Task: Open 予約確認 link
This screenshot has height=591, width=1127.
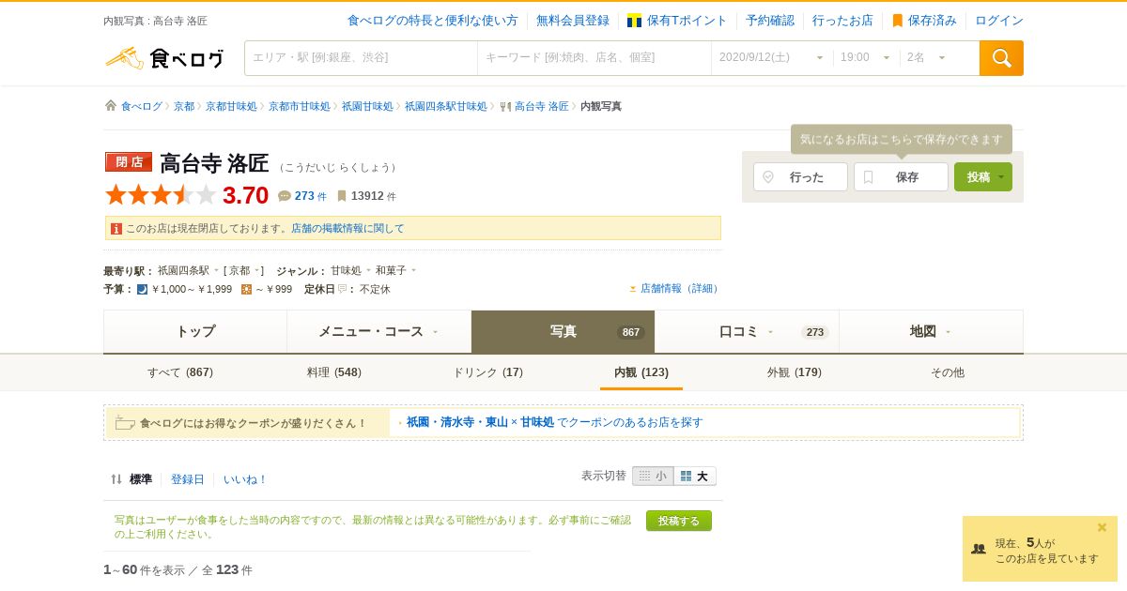Action: tap(770, 21)
